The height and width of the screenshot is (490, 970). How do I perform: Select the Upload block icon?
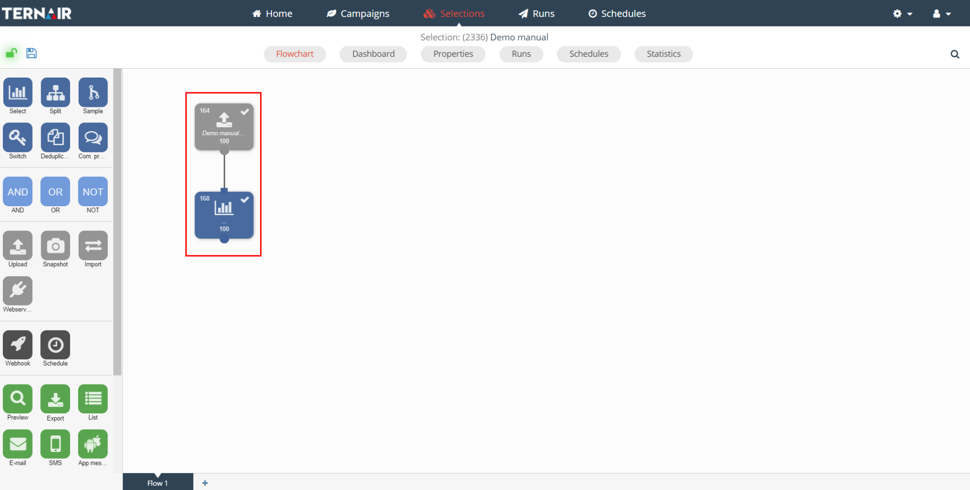(18, 245)
